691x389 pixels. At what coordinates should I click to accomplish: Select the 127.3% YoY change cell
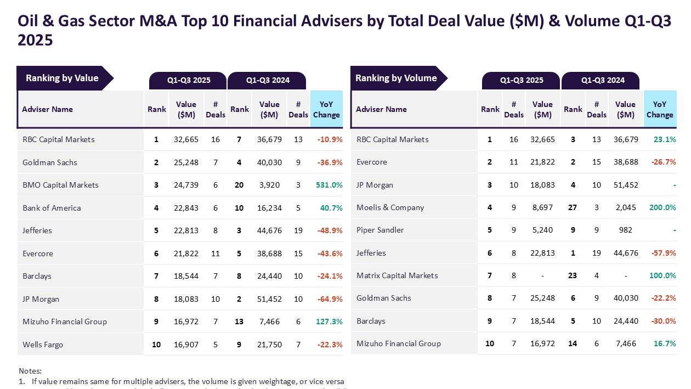tap(329, 322)
